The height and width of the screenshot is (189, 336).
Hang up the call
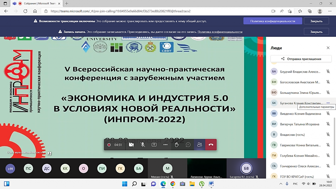(x=211, y=145)
